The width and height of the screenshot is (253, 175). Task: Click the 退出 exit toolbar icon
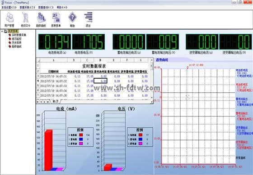[88, 19]
